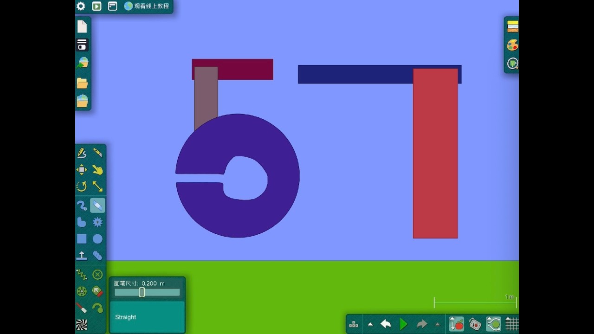Screen dimensions: 594x334
Task: Select the Box rectangle tool
Action: pyautogui.click(x=82, y=239)
